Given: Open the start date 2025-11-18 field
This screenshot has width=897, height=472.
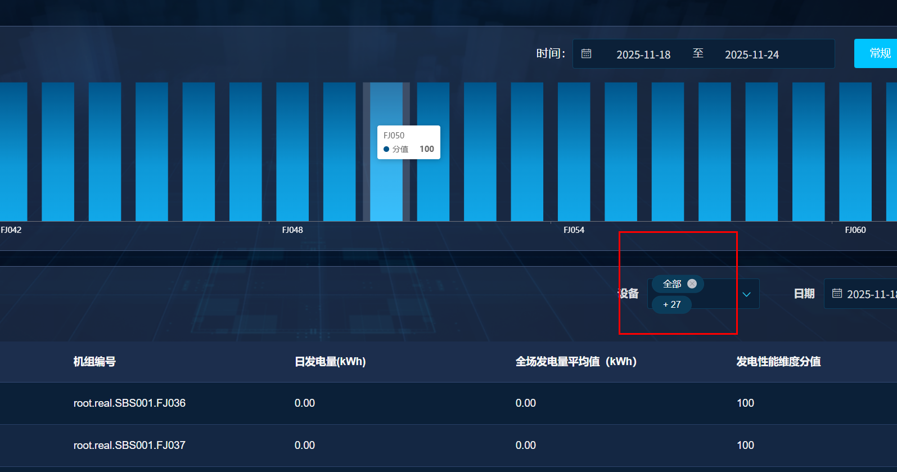Looking at the screenshot, I should pos(643,55).
